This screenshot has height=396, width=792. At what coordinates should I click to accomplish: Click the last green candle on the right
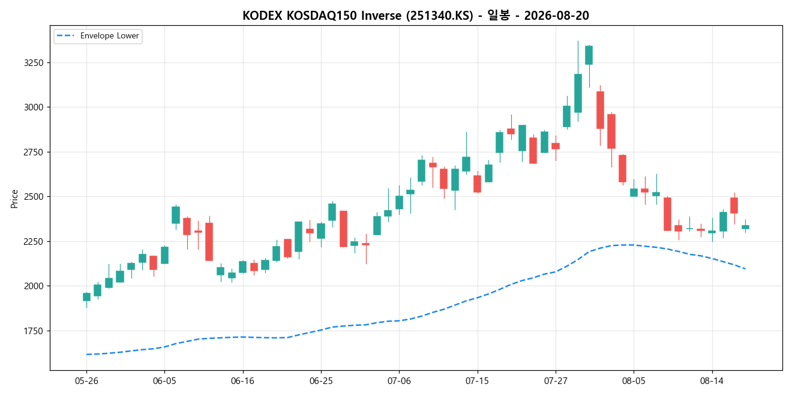click(x=745, y=227)
